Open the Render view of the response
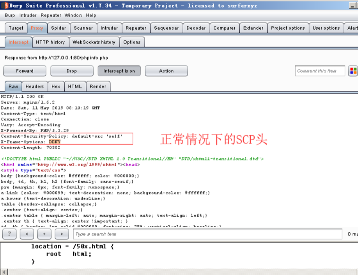The height and width of the screenshot is (275, 358). 98,86
